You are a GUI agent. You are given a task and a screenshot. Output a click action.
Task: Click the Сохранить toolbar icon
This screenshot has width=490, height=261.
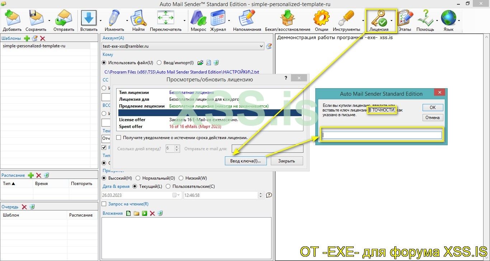tap(36, 18)
